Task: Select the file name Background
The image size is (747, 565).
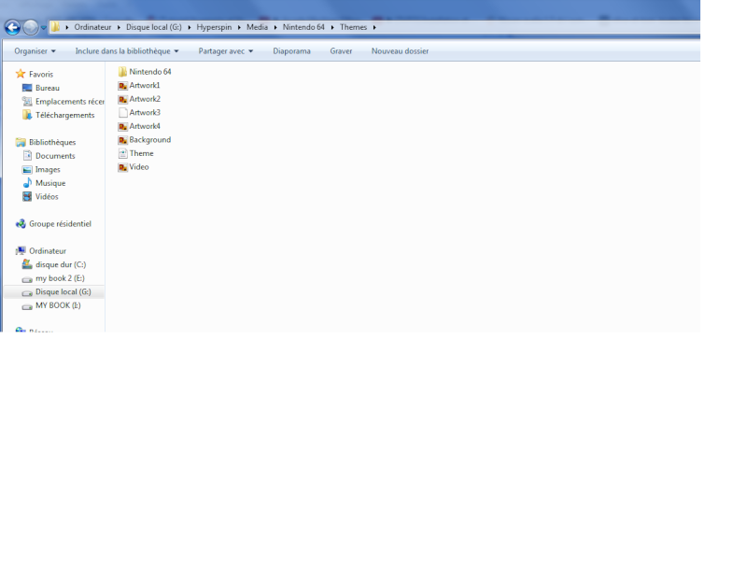Action: click(150, 139)
